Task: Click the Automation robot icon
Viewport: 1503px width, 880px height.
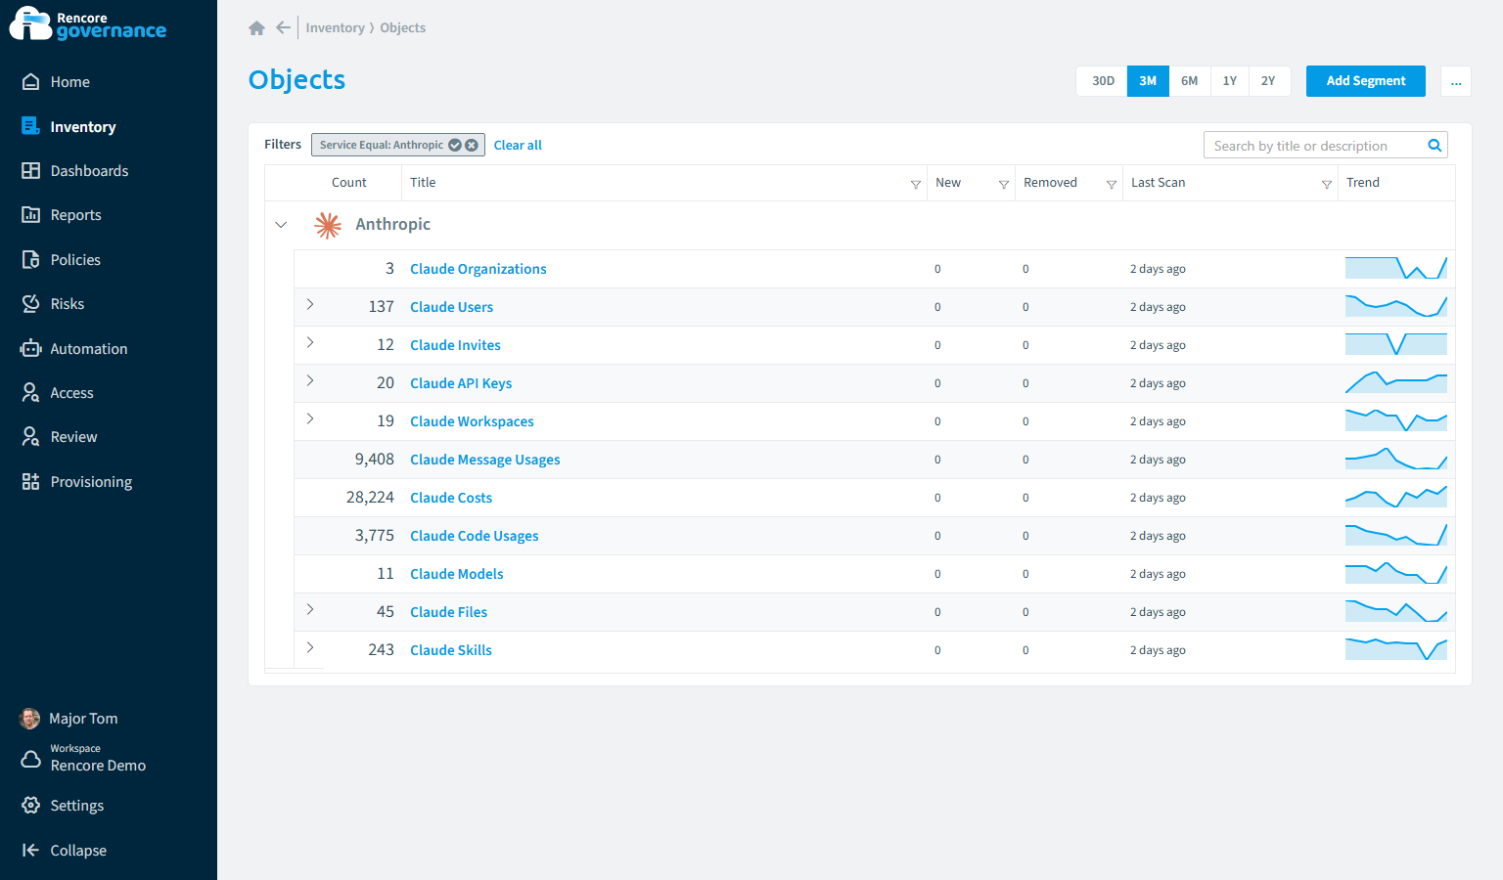Action: pos(31,349)
